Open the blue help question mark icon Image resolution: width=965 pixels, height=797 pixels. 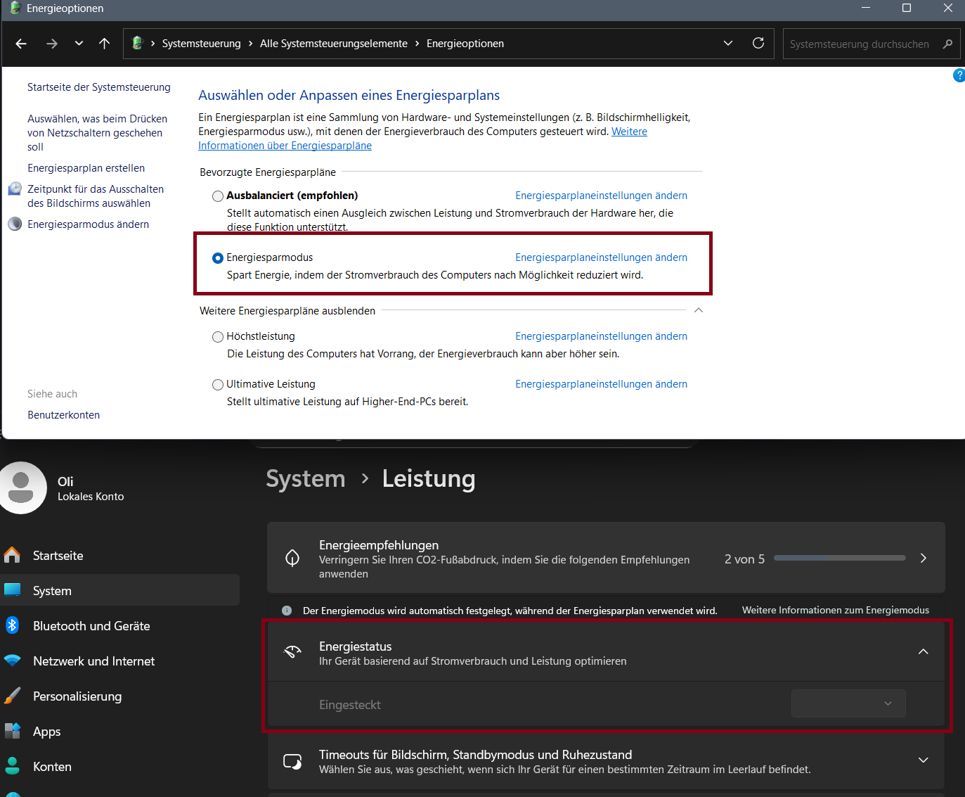(959, 75)
